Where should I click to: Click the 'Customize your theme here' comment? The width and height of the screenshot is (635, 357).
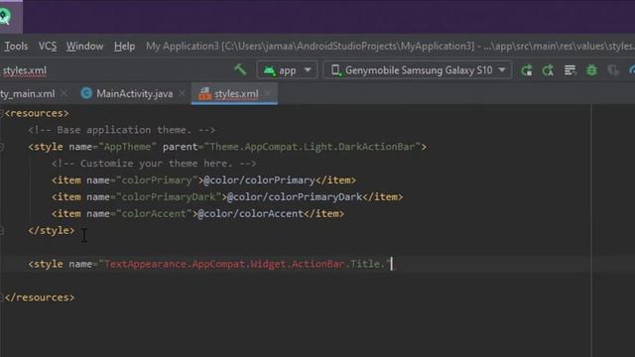coord(154,164)
